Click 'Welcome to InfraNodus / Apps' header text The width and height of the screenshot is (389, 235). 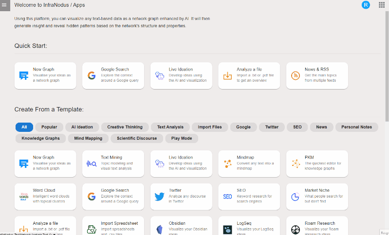tap(50, 5)
